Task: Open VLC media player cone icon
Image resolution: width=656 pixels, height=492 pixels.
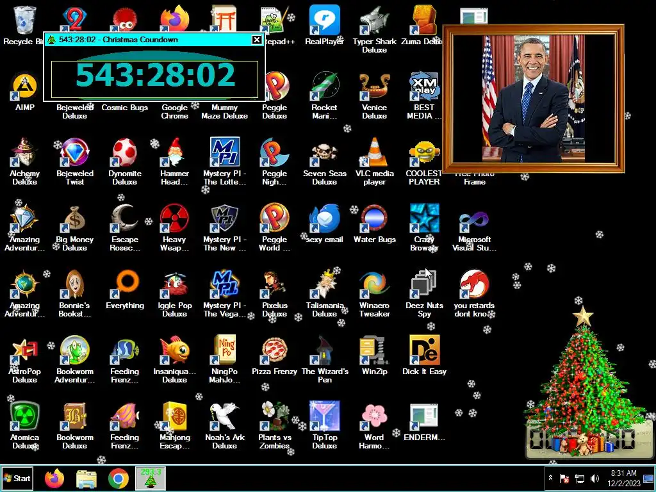Action: 374,152
